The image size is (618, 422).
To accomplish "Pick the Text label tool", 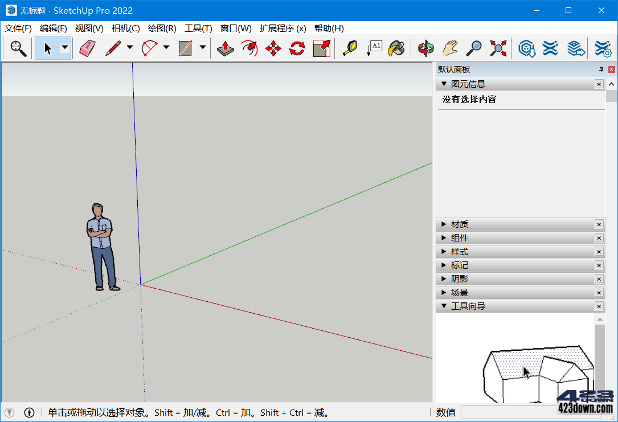I will (374, 48).
